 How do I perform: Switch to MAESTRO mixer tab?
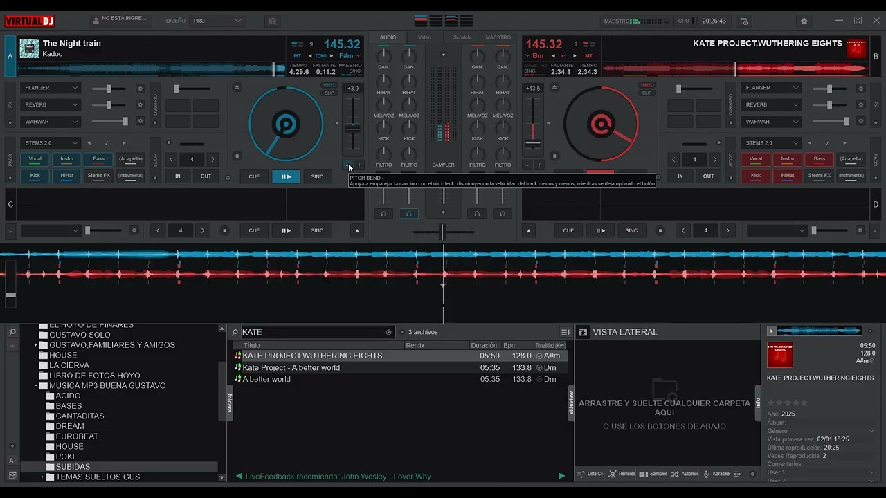[498, 37]
